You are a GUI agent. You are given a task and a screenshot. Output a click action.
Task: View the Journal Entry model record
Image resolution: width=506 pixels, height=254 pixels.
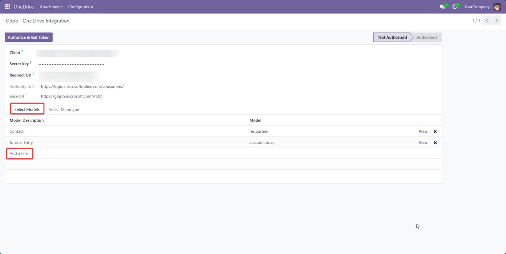point(423,143)
